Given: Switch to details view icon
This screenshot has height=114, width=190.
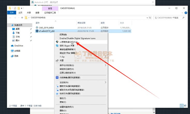Looking at the screenshot, I should 182,106.
